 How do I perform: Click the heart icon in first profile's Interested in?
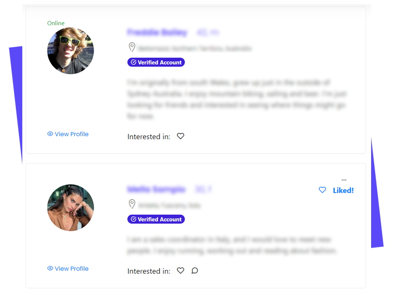180,136
